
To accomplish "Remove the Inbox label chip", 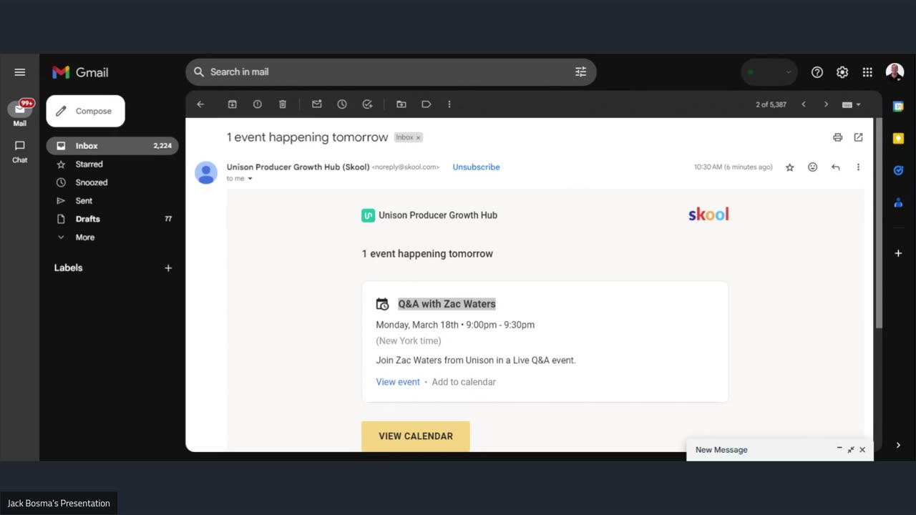I will [x=419, y=137].
